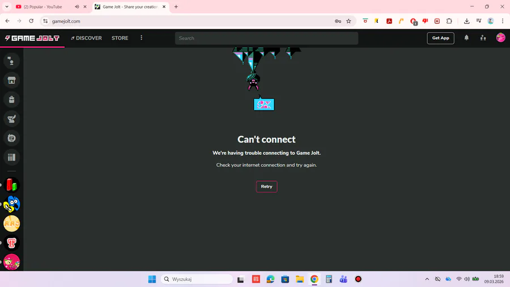This screenshot has height=287, width=510.
Task: Open the notifications bell
Action: point(466,38)
